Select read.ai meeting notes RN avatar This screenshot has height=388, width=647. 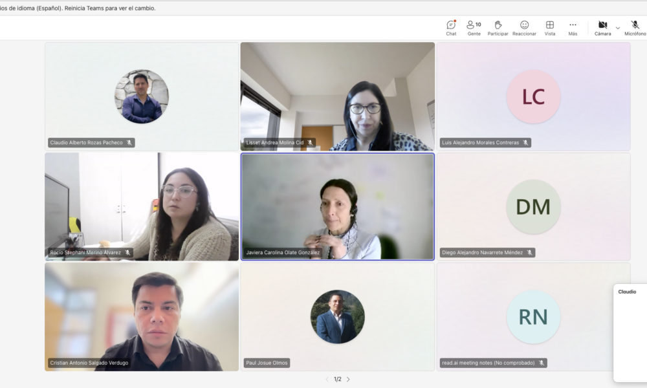[x=533, y=317]
